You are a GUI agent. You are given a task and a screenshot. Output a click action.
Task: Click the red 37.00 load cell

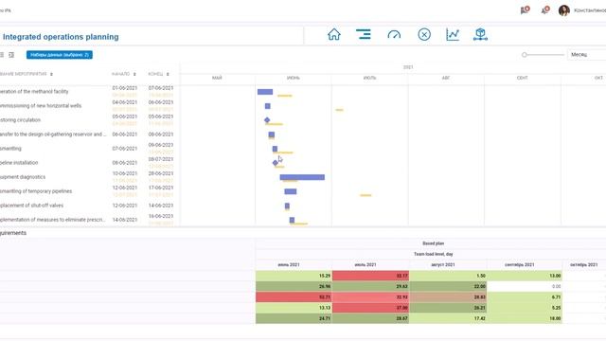(x=370, y=308)
